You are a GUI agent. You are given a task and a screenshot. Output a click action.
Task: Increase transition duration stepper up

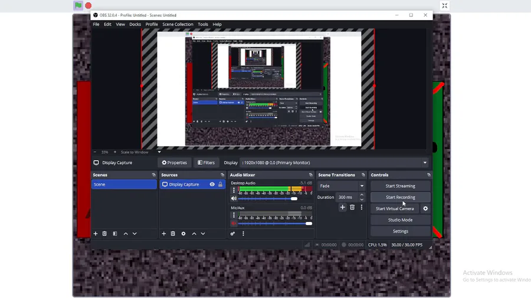point(362,195)
